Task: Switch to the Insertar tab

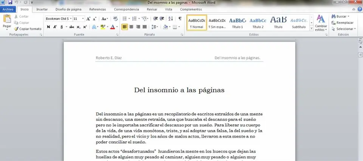Action: click(x=42, y=9)
